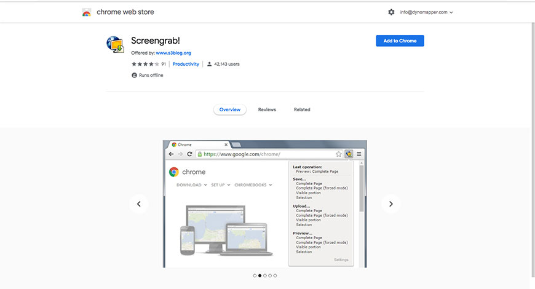Open settings via the gear icon

point(391,12)
